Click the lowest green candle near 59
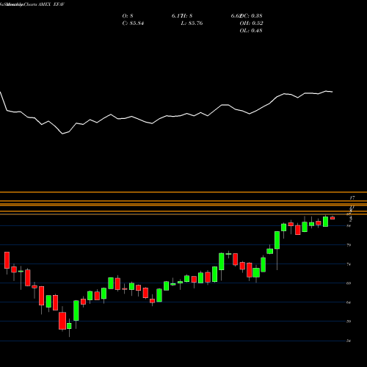The image size is (367, 367). pos(69,326)
